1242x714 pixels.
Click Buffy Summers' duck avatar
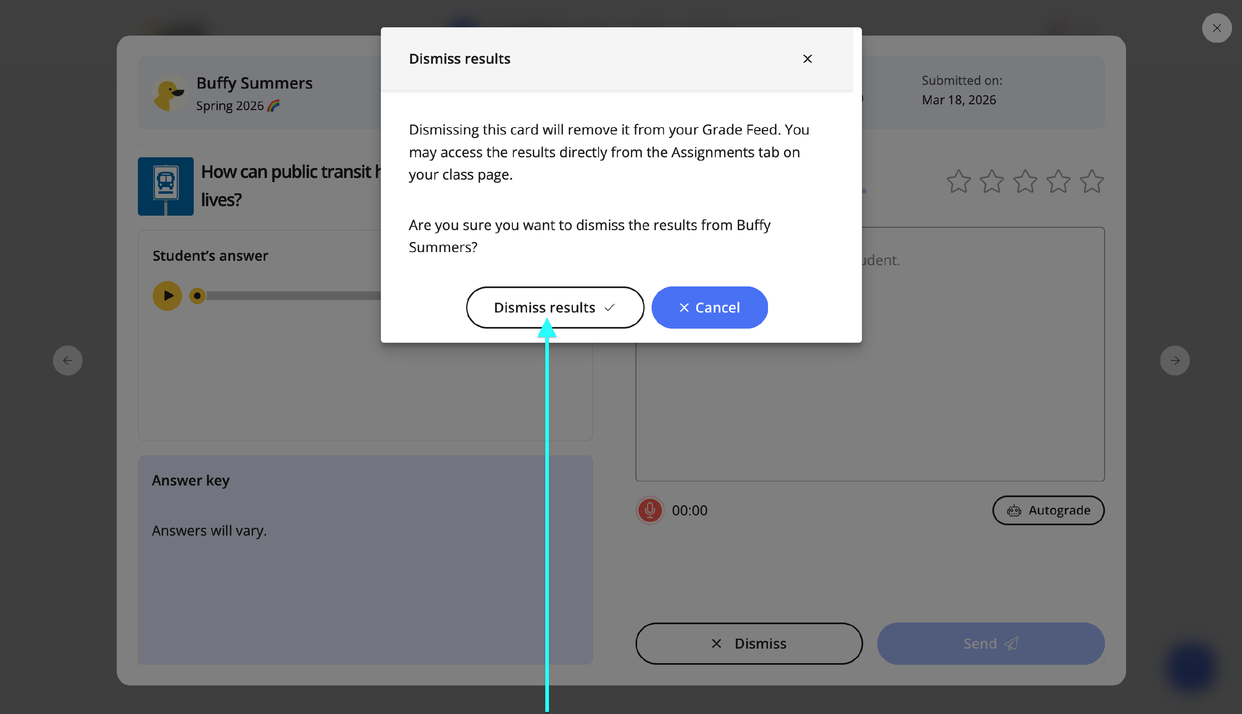170,93
